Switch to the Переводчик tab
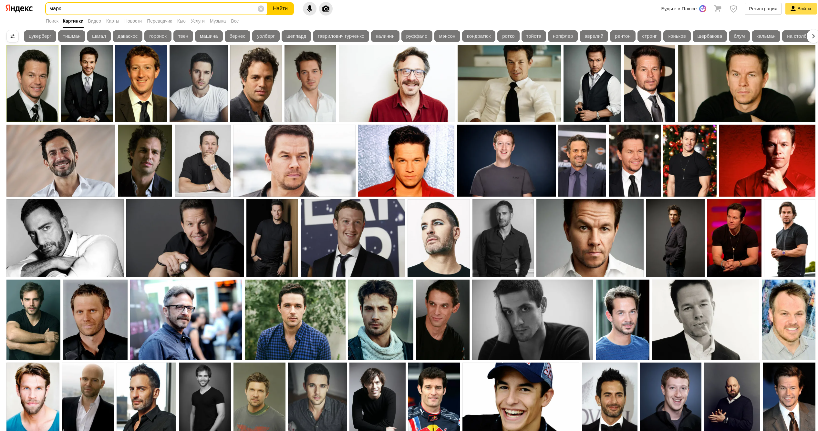Screen dimensions: 818x431 tap(160, 21)
